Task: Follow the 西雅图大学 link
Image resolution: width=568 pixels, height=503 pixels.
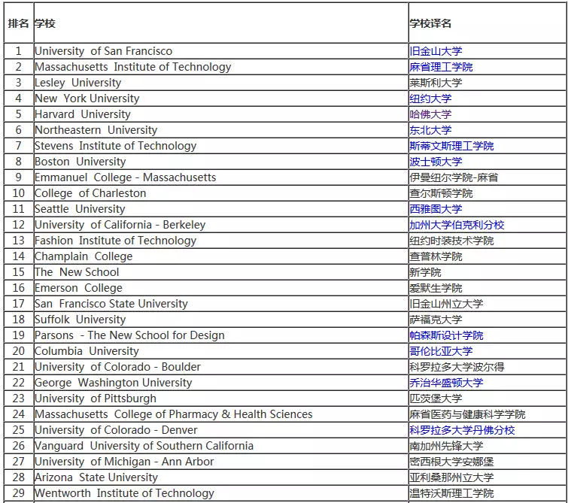Action: pos(436,209)
